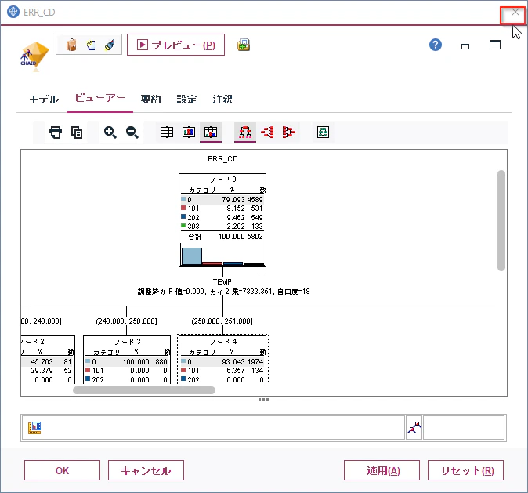528x493 pixels.
Task: Show graph-only node display
Action: [189, 132]
